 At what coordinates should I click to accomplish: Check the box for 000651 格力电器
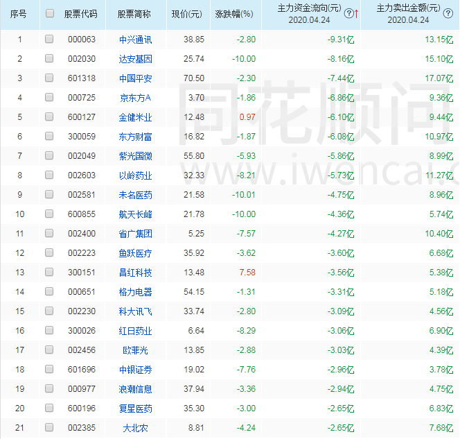(49, 291)
